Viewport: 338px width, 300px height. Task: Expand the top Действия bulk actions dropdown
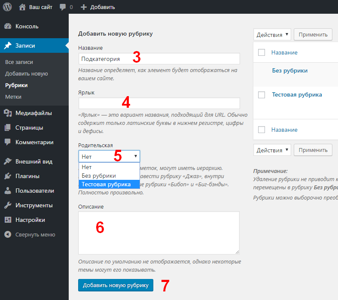(x=272, y=34)
